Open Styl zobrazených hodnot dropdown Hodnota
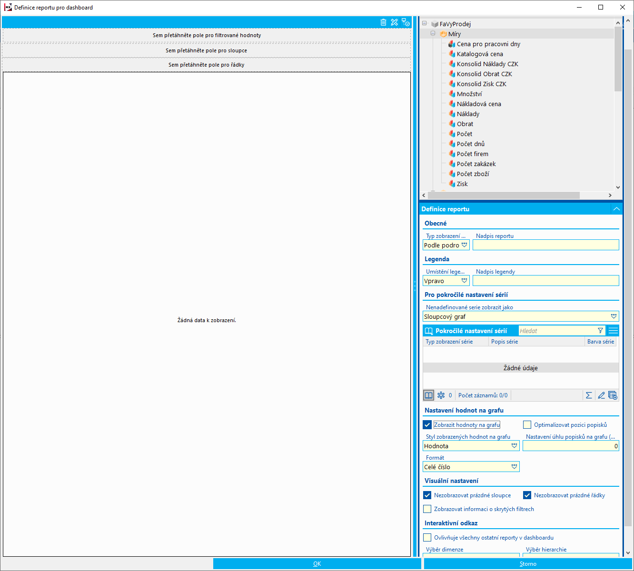634x571 pixels. pyautogui.click(x=514, y=446)
